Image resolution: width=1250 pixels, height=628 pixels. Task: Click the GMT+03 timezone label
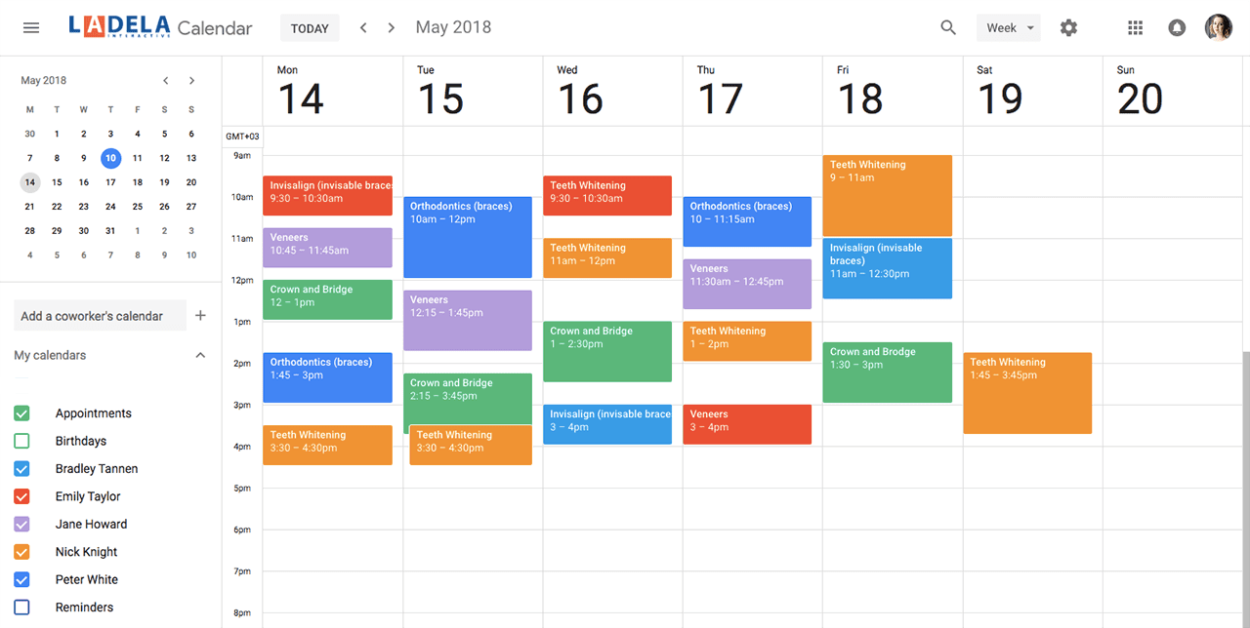point(242,137)
